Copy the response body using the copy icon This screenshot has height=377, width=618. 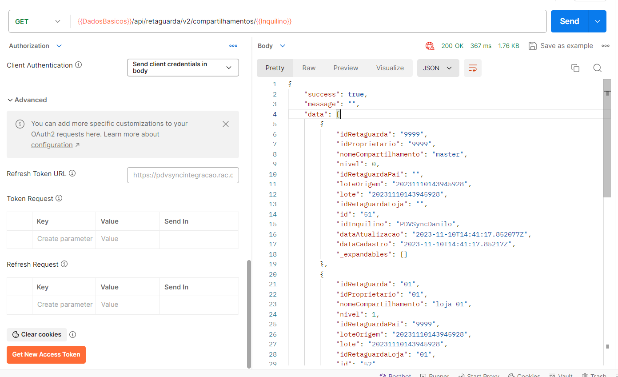coord(575,68)
